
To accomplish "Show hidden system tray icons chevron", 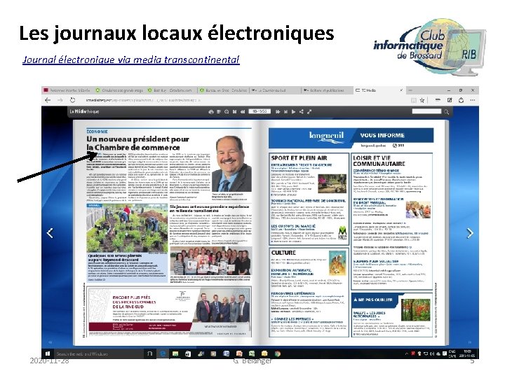I will click(x=406, y=353).
